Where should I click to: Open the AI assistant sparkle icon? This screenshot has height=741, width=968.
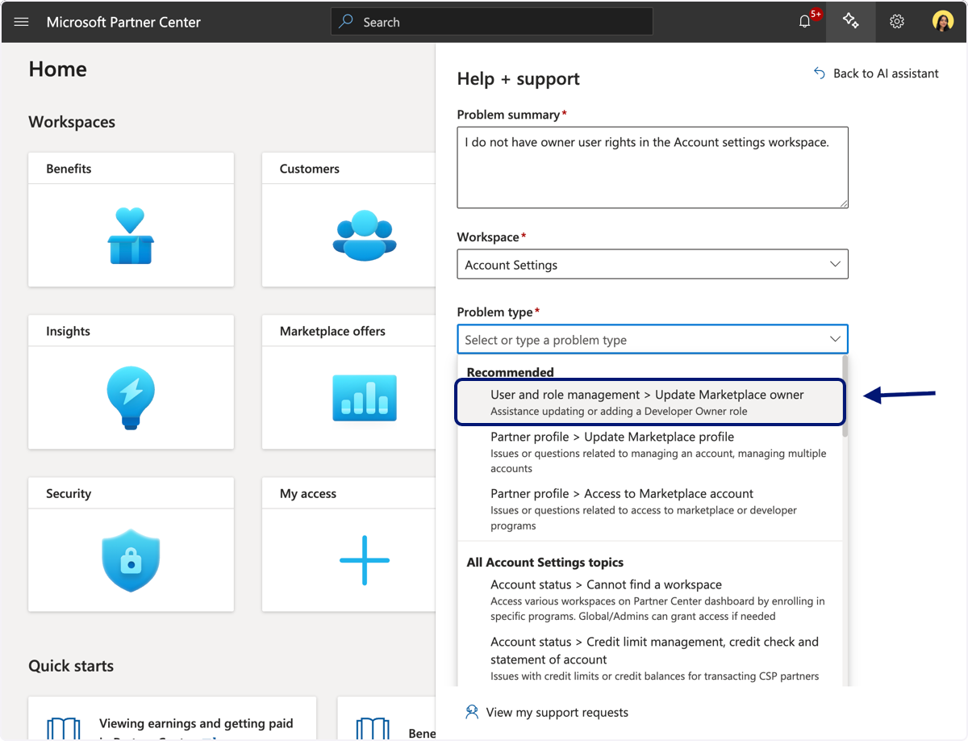click(x=850, y=22)
